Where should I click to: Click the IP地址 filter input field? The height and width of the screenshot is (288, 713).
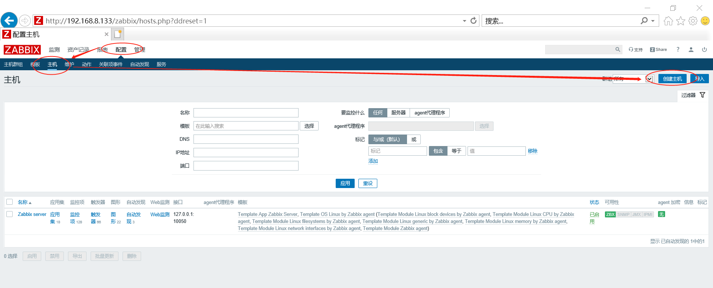click(246, 152)
